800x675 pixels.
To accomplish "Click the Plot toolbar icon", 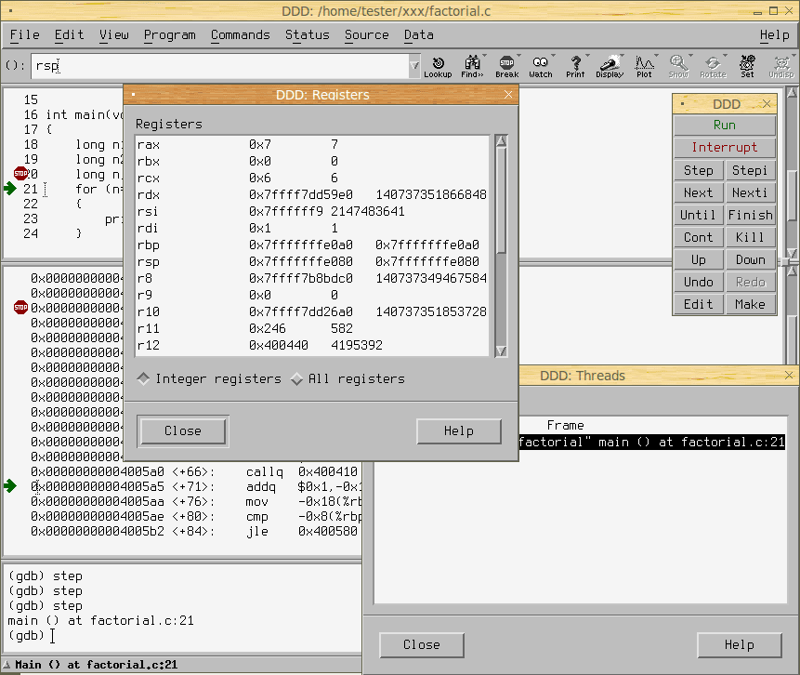I will 644,66.
